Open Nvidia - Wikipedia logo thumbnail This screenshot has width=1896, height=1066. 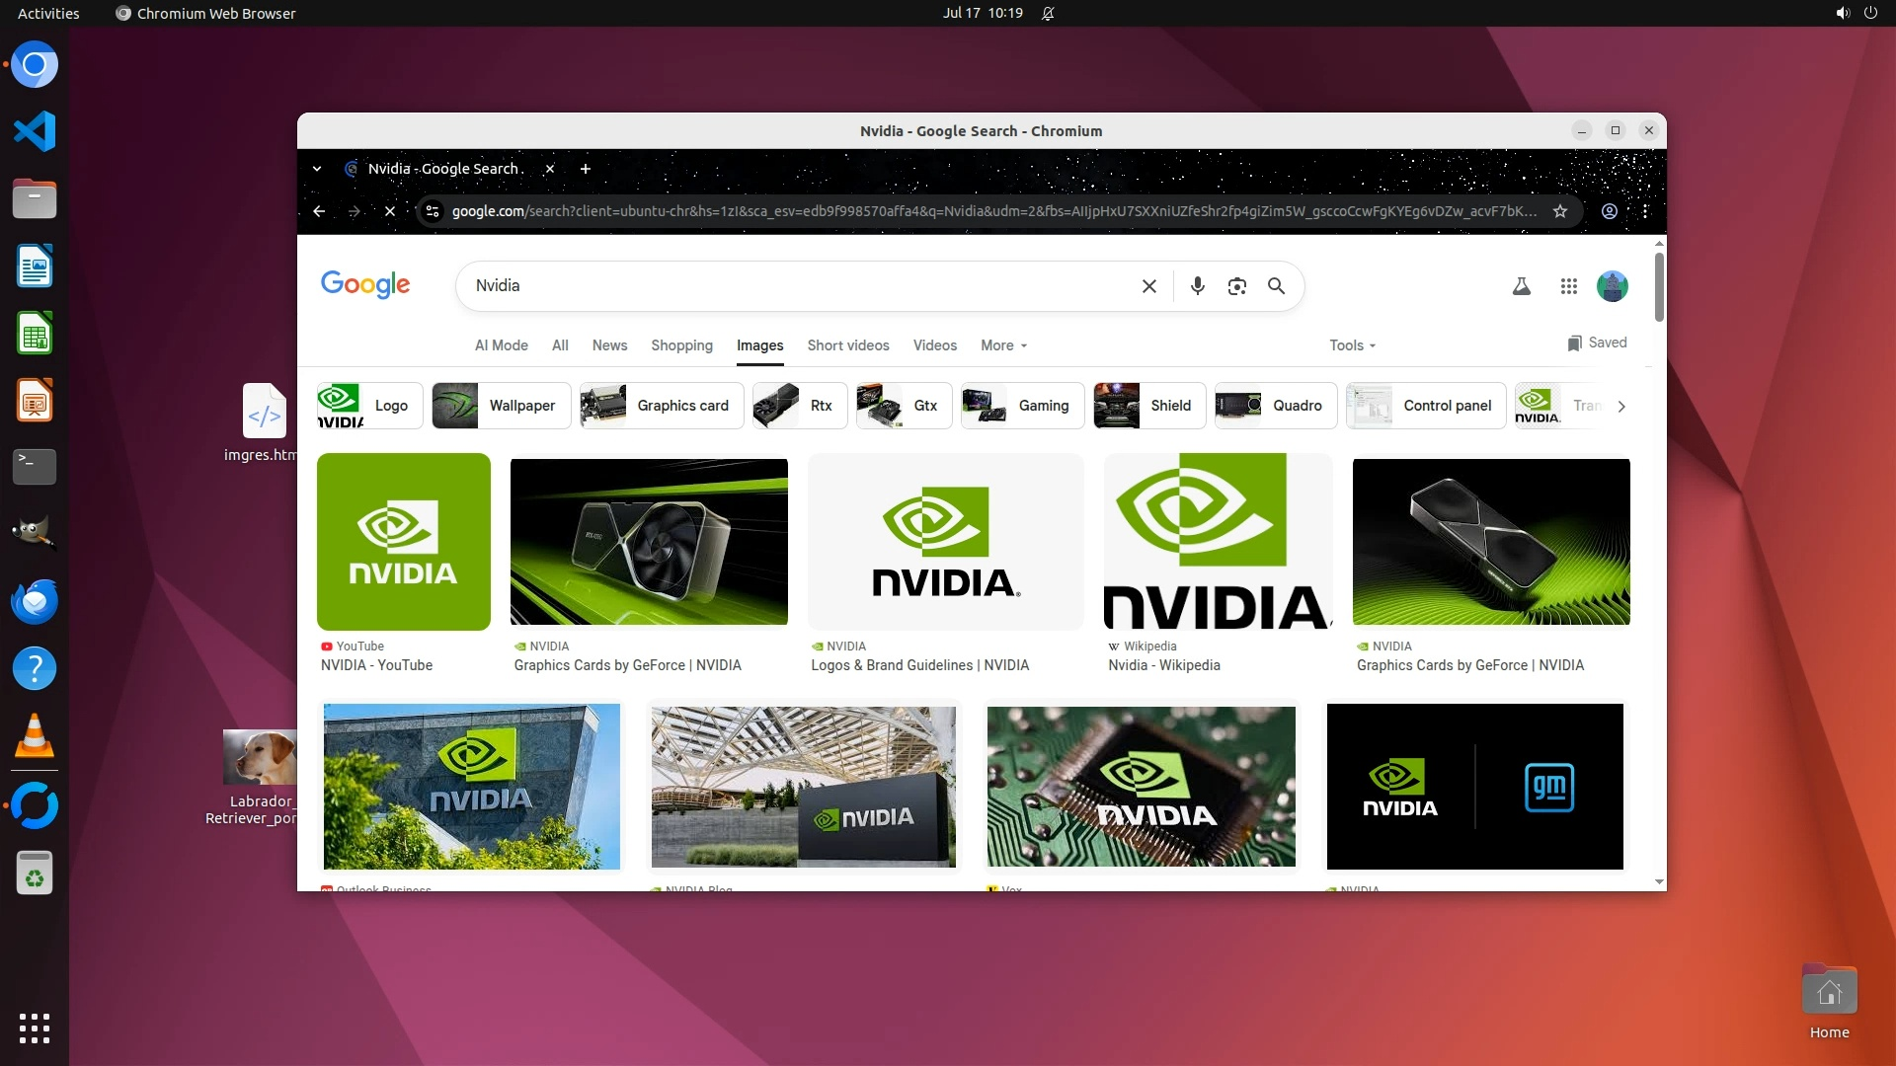pos(1217,542)
